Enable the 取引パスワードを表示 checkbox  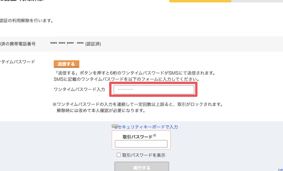119,155
